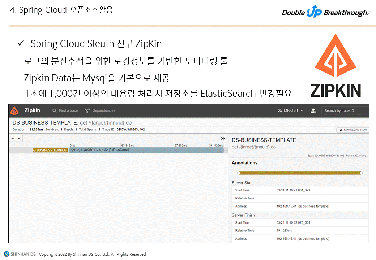
Task: Click the Span ID text in detail panel
Action: pos(326,155)
